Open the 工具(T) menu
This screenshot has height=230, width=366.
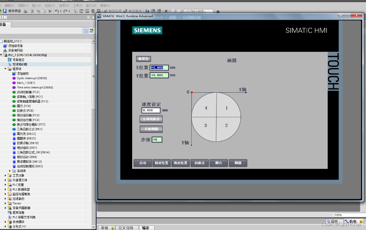click(x=78, y=5)
